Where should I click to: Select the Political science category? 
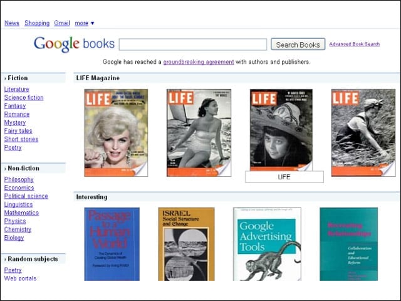[x=26, y=196]
